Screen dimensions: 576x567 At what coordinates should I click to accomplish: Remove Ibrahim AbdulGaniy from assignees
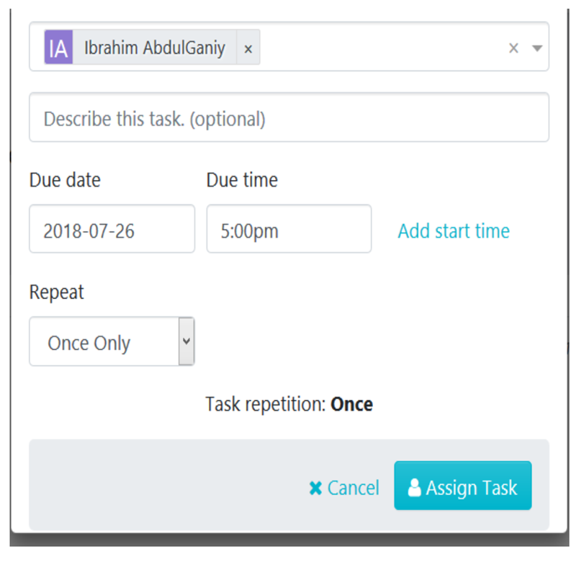pyautogui.click(x=248, y=48)
